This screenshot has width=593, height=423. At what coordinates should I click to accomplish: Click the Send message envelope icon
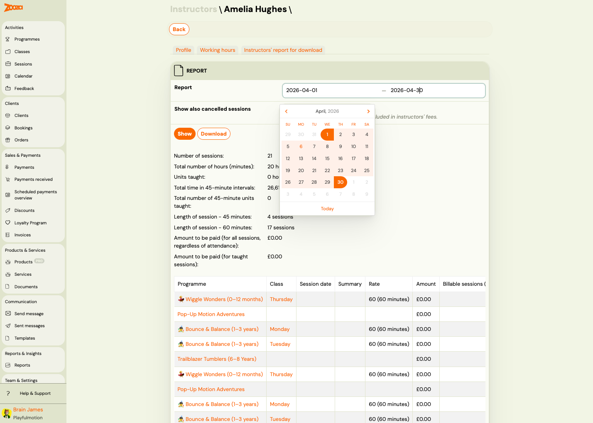pyautogui.click(x=7, y=314)
